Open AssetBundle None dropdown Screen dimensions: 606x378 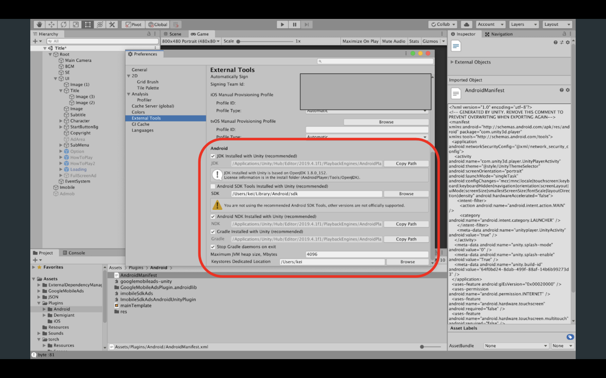(516, 346)
